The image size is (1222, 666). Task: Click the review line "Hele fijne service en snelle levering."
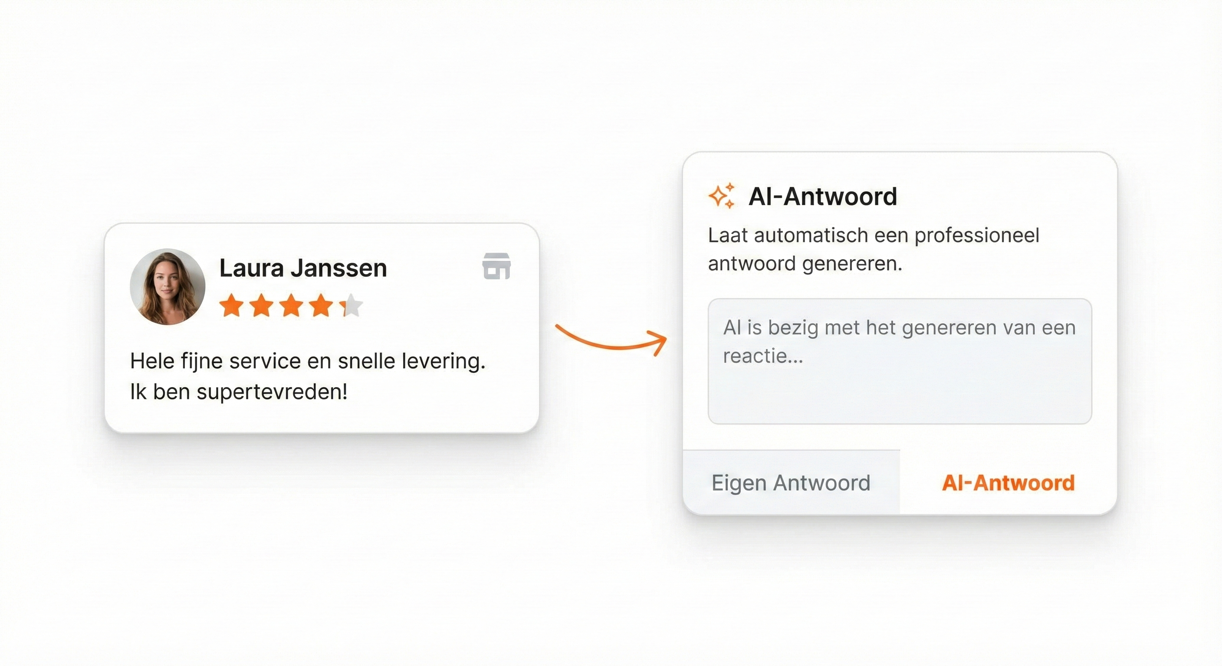click(x=307, y=361)
